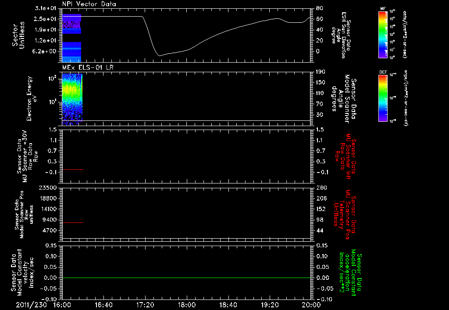449x310 pixels.
Task: Click the DEF color scale bar
Action: click(x=383, y=98)
